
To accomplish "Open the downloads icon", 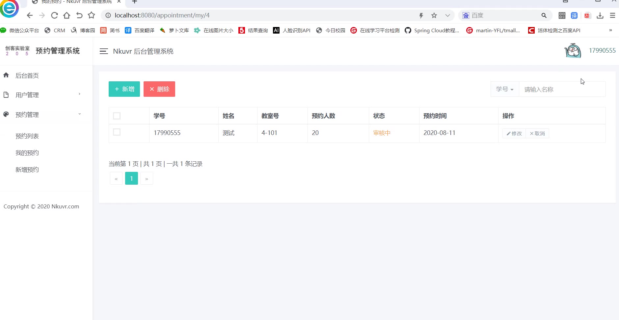I will click(600, 15).
